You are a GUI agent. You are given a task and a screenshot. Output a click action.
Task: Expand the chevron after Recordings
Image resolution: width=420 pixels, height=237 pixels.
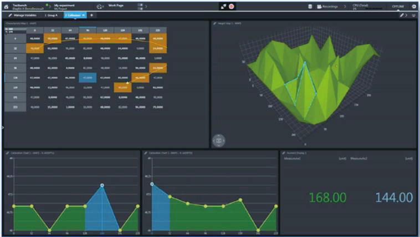tap(345, 7)
